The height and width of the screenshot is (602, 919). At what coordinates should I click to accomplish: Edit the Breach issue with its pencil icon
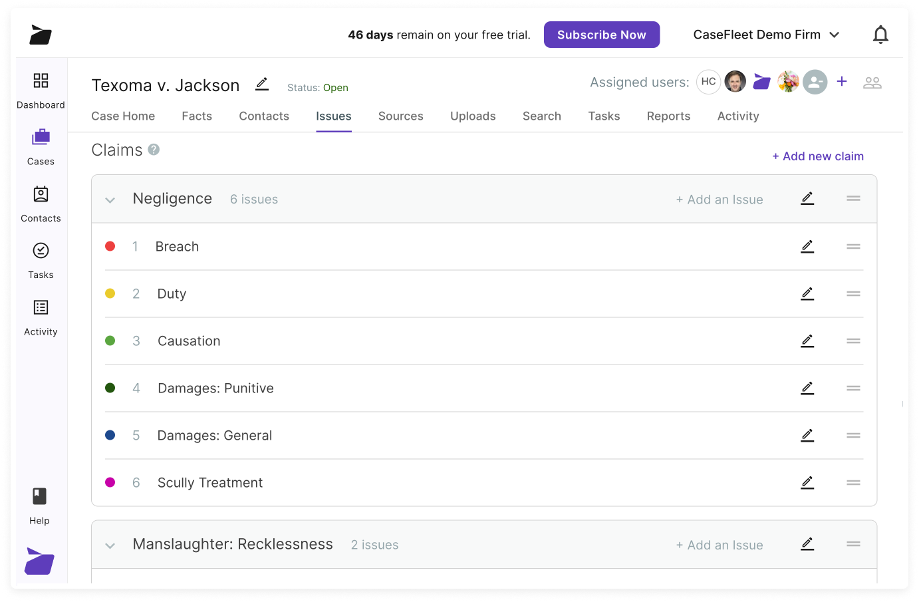(x=807, y=246)
